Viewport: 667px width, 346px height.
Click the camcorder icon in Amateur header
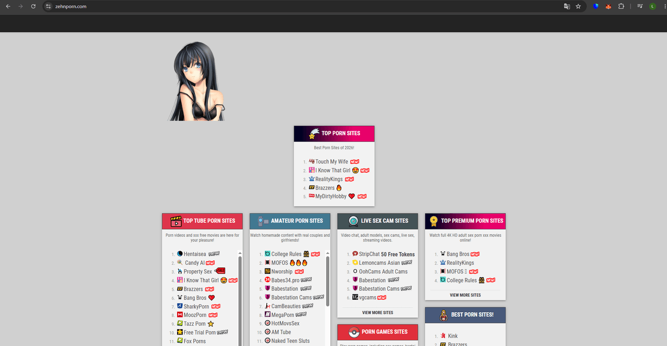263,221
